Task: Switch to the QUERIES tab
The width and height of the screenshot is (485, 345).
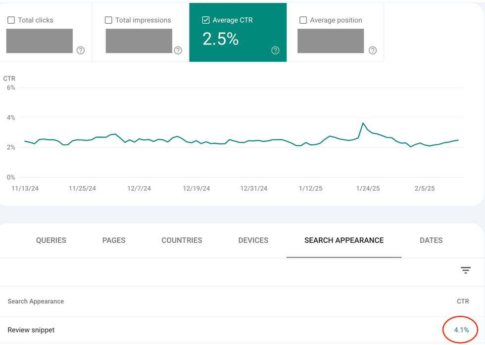Action: (51, 240)
